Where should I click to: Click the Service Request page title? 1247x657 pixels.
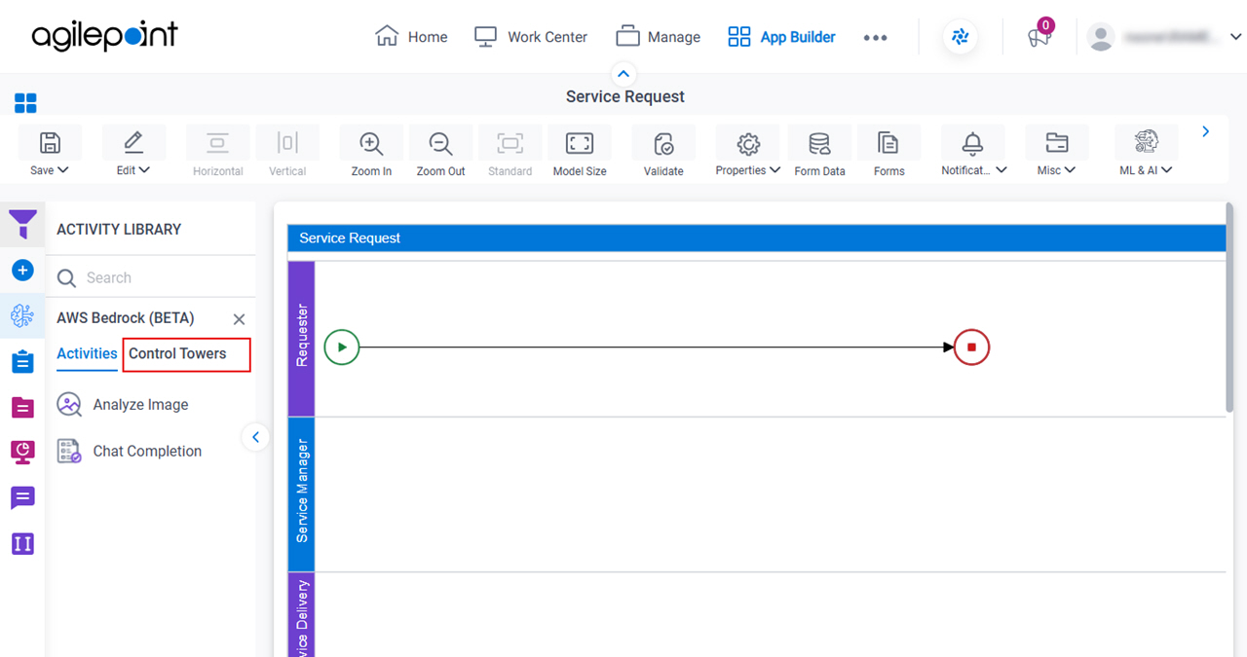(x=625, y=96)
